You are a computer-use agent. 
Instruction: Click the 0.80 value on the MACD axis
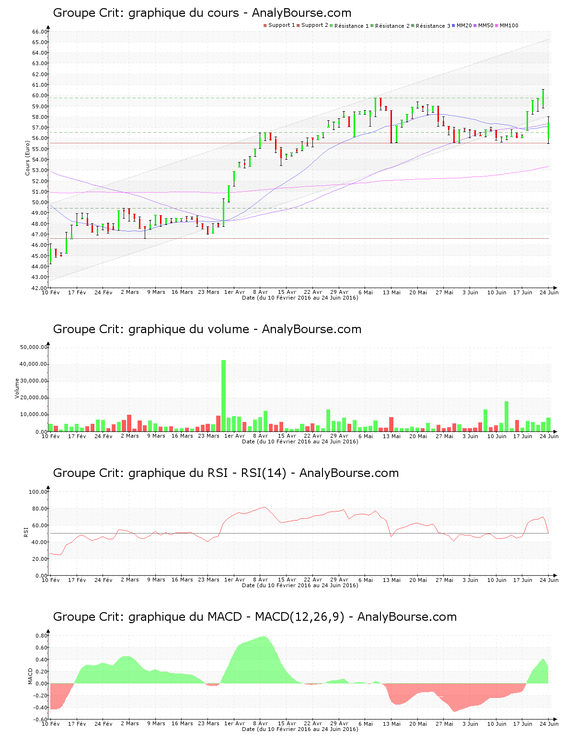click(41, 636)
